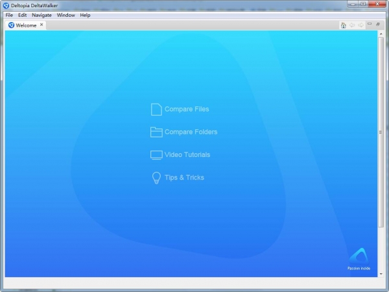This screenshot has height=292, width=389.
Task: Open the Edit menu
Action: 22,15
